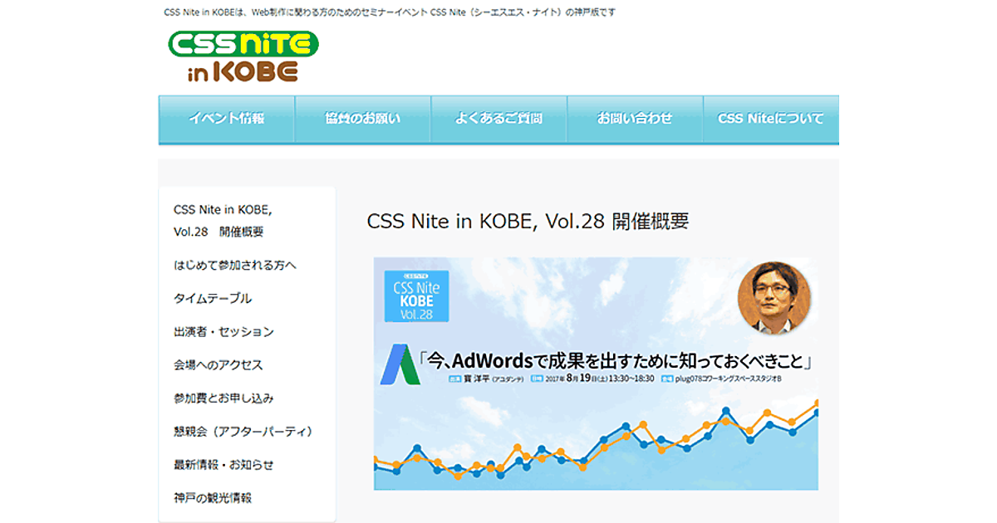Click the Google AdWords logo in banner
Viewport: 997px width, 523px height.
click(397, 364)
